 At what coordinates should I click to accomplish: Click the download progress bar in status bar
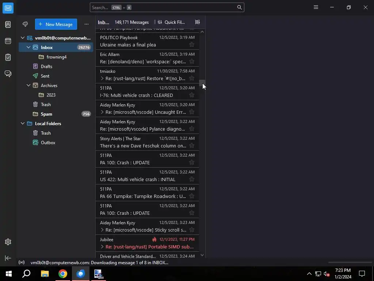click(350, 262)
